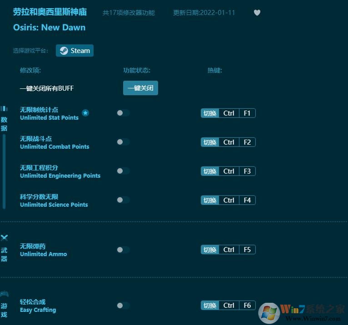Click the 共17项修改器功能 text
Viewport: 348px width, 325px height.
[x=129, y=13]
